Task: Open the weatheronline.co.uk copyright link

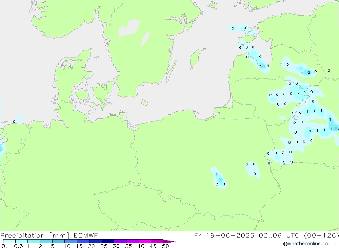Action: [x=309, y=244]
